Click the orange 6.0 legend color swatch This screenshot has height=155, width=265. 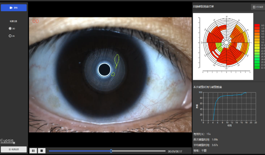coord(257,37)
